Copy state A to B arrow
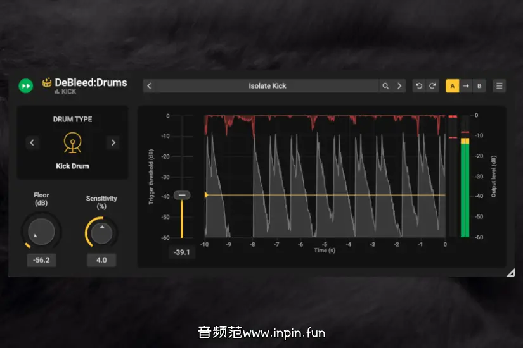 tap(466, 86)
